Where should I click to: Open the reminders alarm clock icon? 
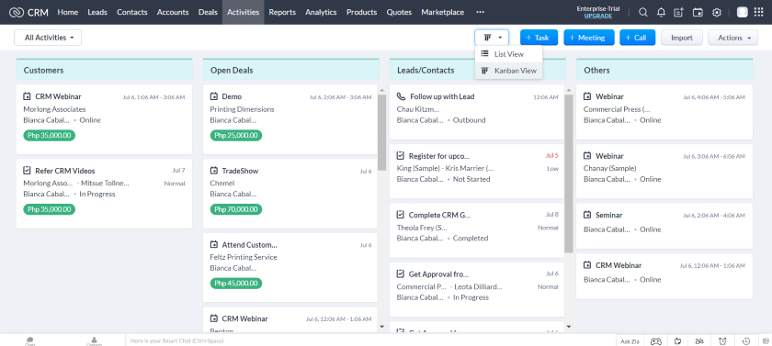[x=722, y=341]
